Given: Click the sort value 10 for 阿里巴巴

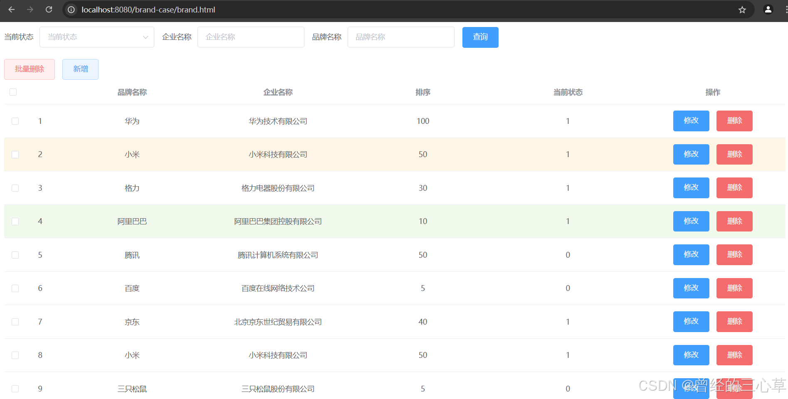Looking at the screenshot, I should coord(423,222).
